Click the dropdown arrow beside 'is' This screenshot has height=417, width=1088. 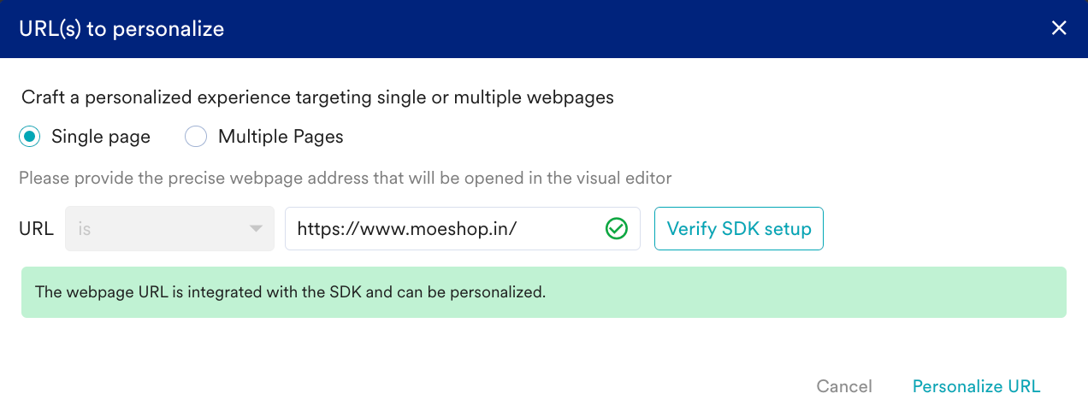tap(256, 229)
